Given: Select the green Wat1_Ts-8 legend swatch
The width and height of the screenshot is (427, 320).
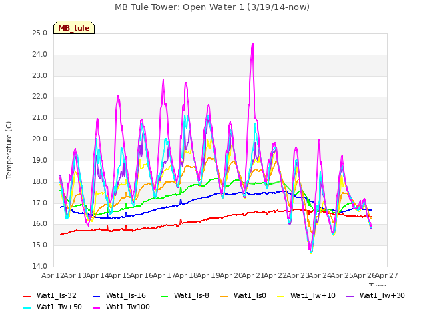Looking at the screenshot, I should tap(165, 296).
